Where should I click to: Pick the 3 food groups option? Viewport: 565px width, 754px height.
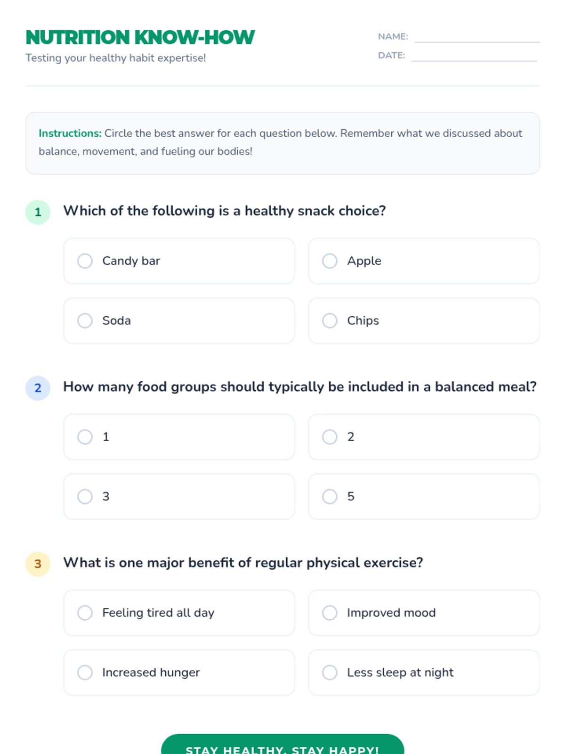85,496
